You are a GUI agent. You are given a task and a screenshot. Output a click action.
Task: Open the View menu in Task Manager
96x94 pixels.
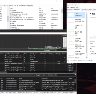[x=77, y=7]
